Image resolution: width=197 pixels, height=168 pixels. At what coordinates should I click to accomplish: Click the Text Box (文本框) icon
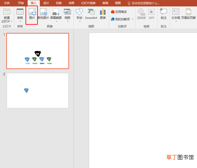(176, 12)
